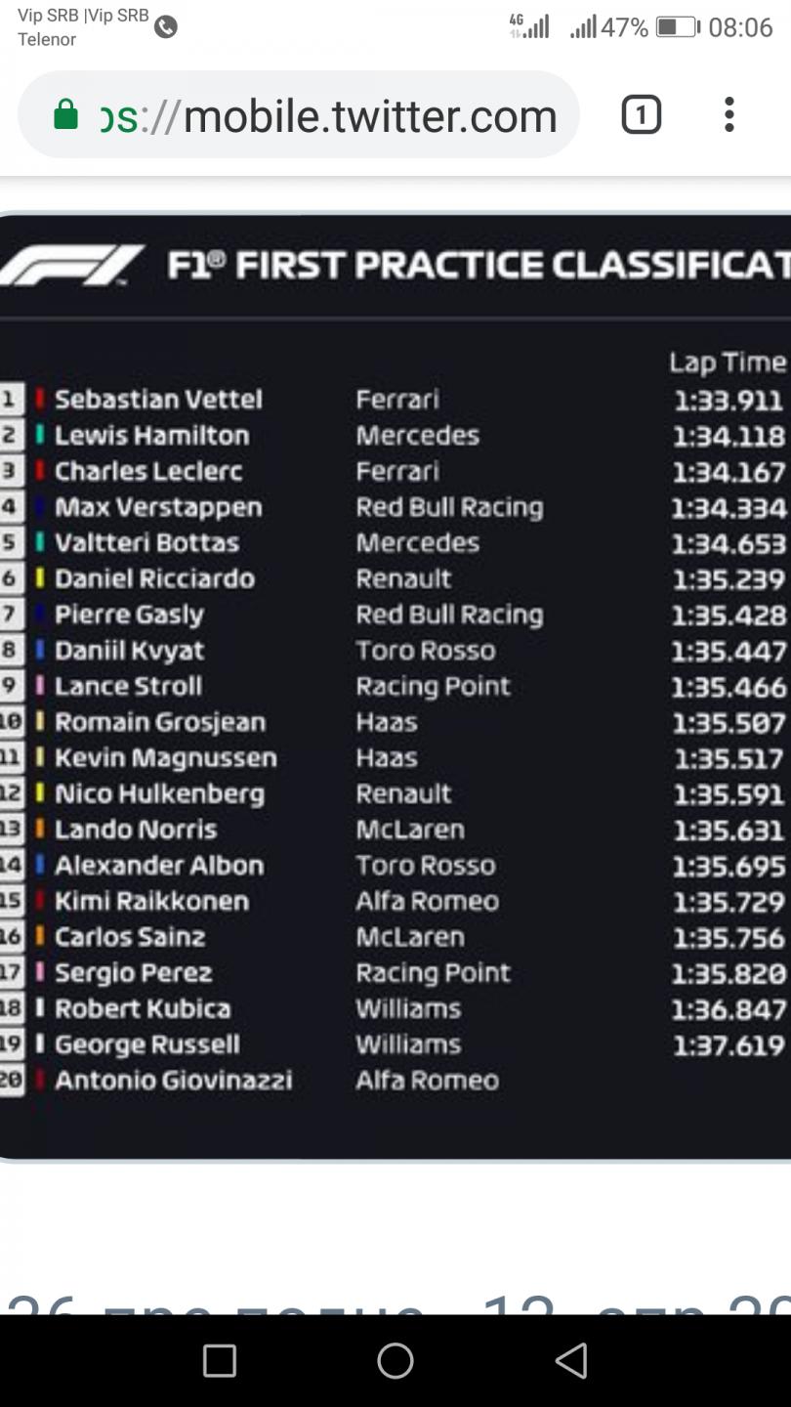Tap the Android back navigation button

pos(571,1360)
